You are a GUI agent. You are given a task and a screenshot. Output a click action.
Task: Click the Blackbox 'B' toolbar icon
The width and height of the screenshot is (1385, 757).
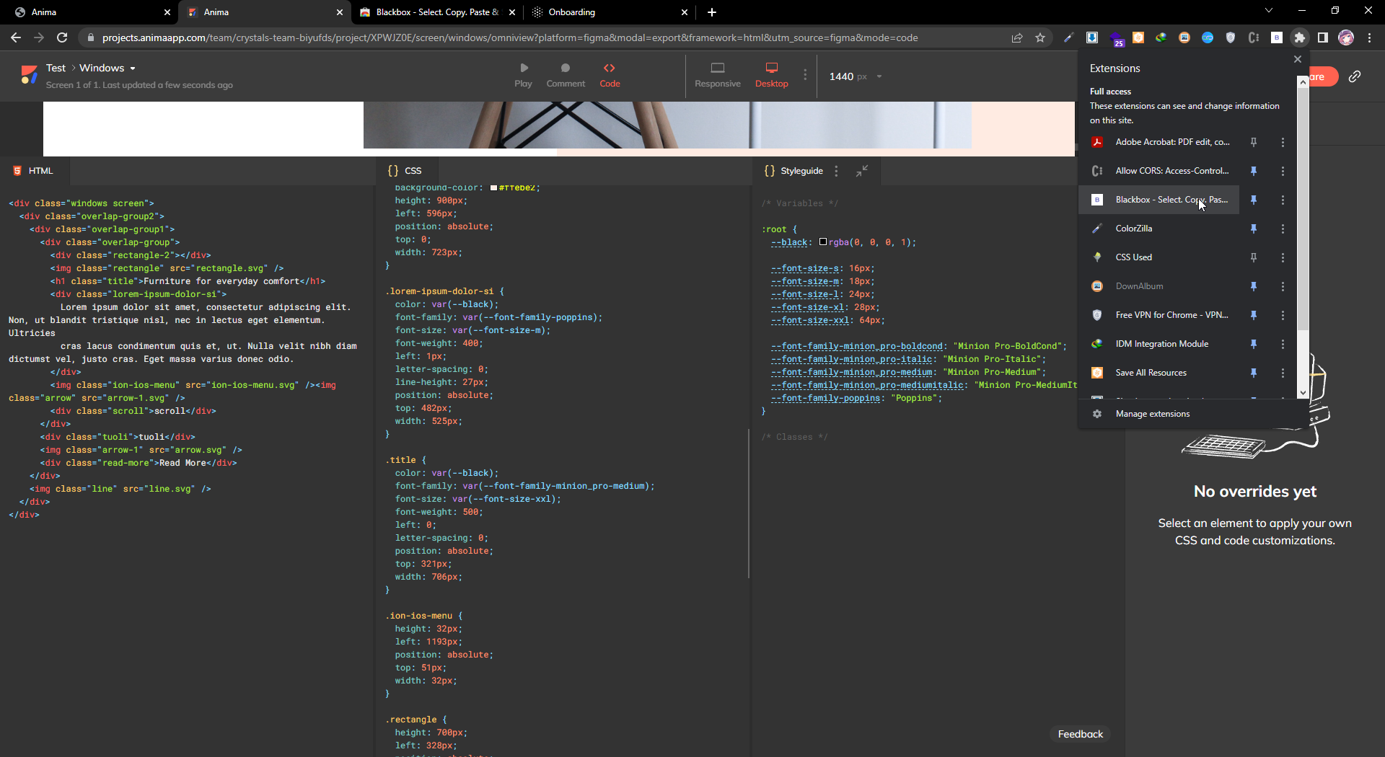coord(1277,37)
